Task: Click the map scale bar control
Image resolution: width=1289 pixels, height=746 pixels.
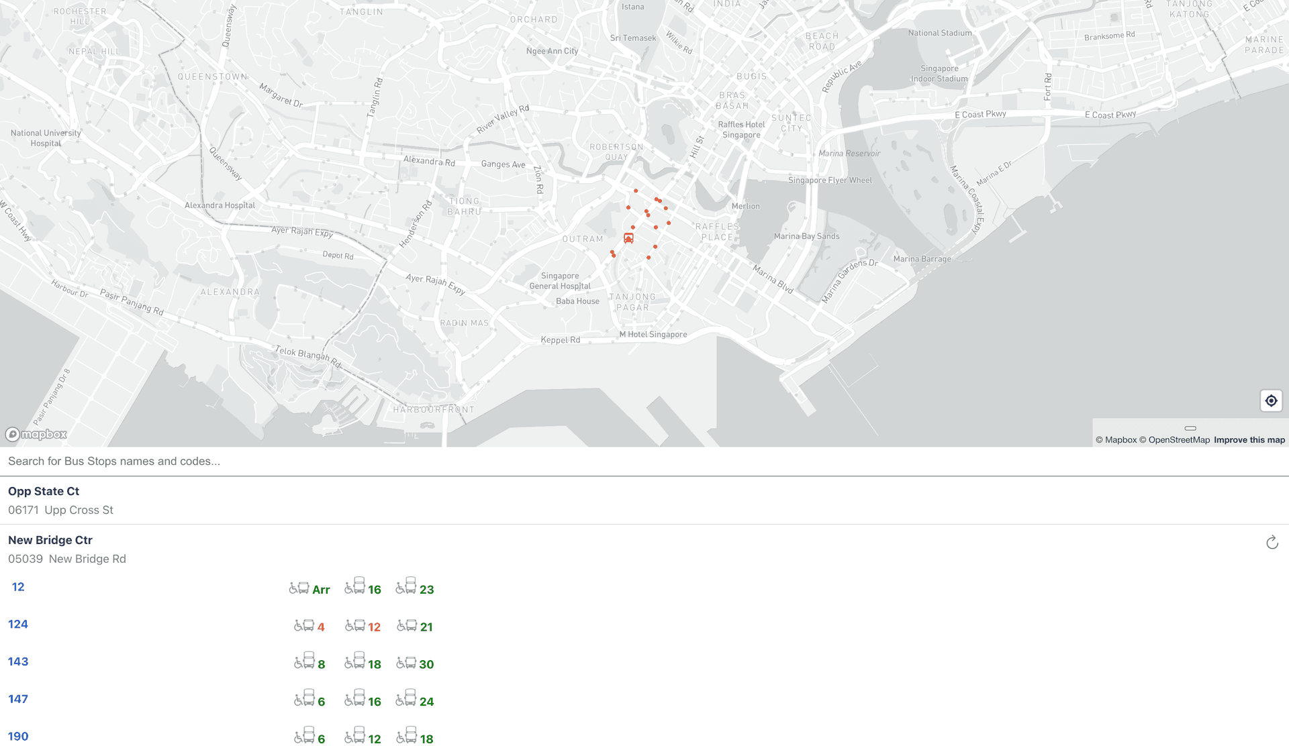Action: click(1190, 428)
